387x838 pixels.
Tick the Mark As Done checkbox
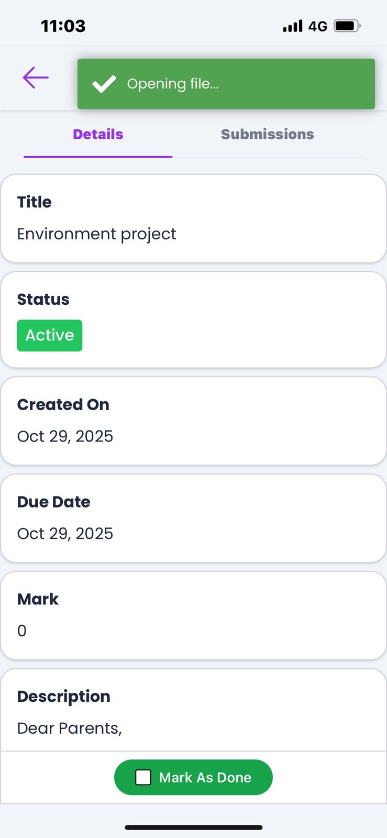(143, 777)
